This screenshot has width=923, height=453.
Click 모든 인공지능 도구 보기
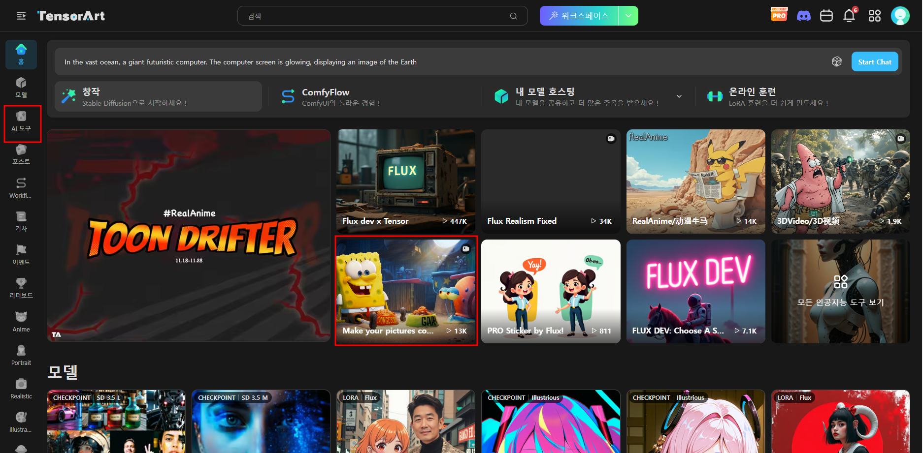[840, 291]
